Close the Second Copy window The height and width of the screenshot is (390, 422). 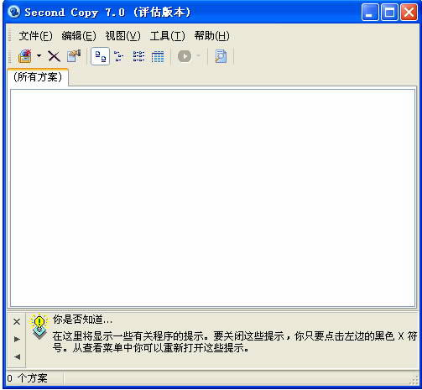pos(409,13)
